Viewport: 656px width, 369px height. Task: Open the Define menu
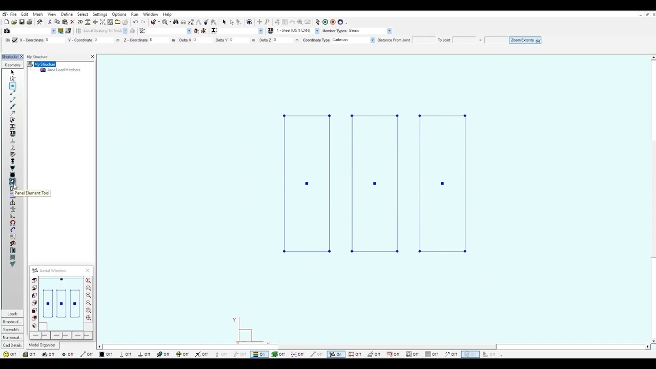pyautogui.click(x=67, y=14)
